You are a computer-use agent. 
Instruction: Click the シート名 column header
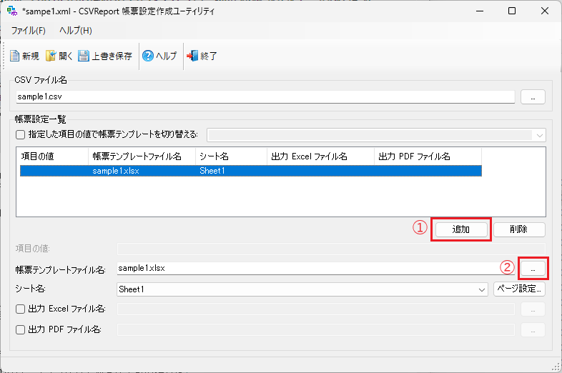tap(231, 156)
